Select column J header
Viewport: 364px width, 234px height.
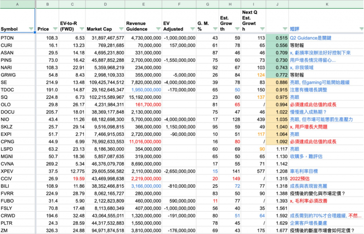(277, 4)
